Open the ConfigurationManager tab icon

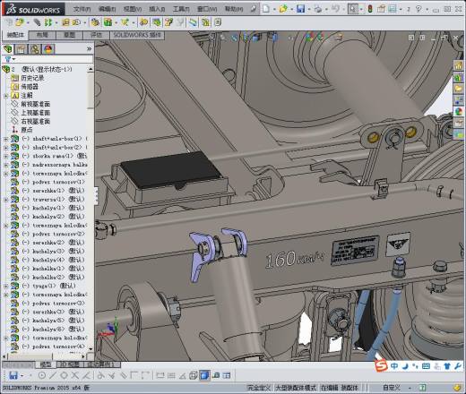(x=35, y=49)
